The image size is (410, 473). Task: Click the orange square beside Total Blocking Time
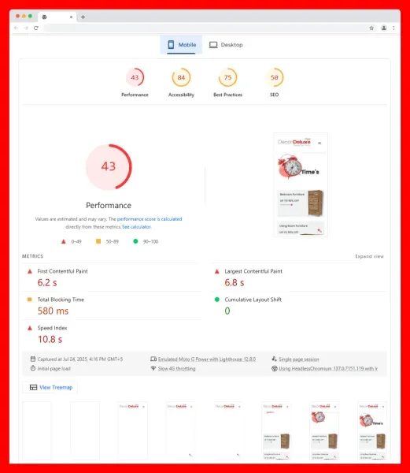30,300
